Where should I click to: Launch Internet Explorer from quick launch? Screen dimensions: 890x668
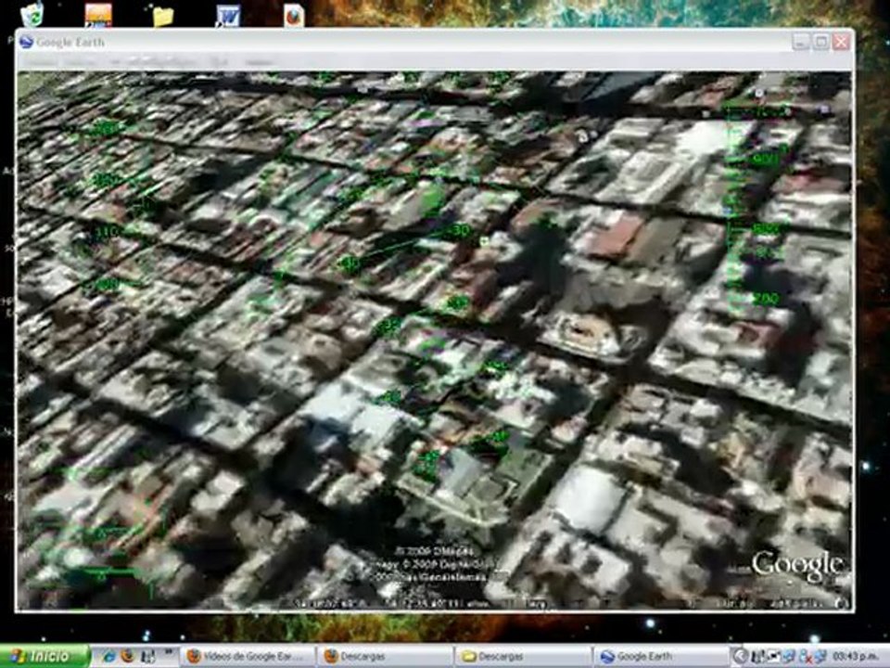tap(108, 657)
